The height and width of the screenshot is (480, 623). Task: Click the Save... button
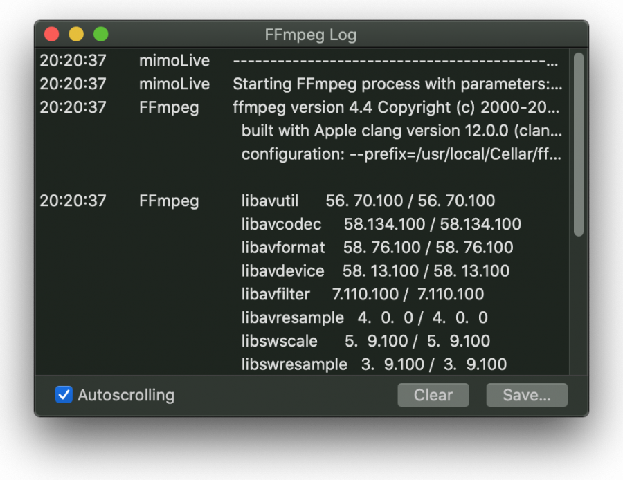tap(527, 395)
